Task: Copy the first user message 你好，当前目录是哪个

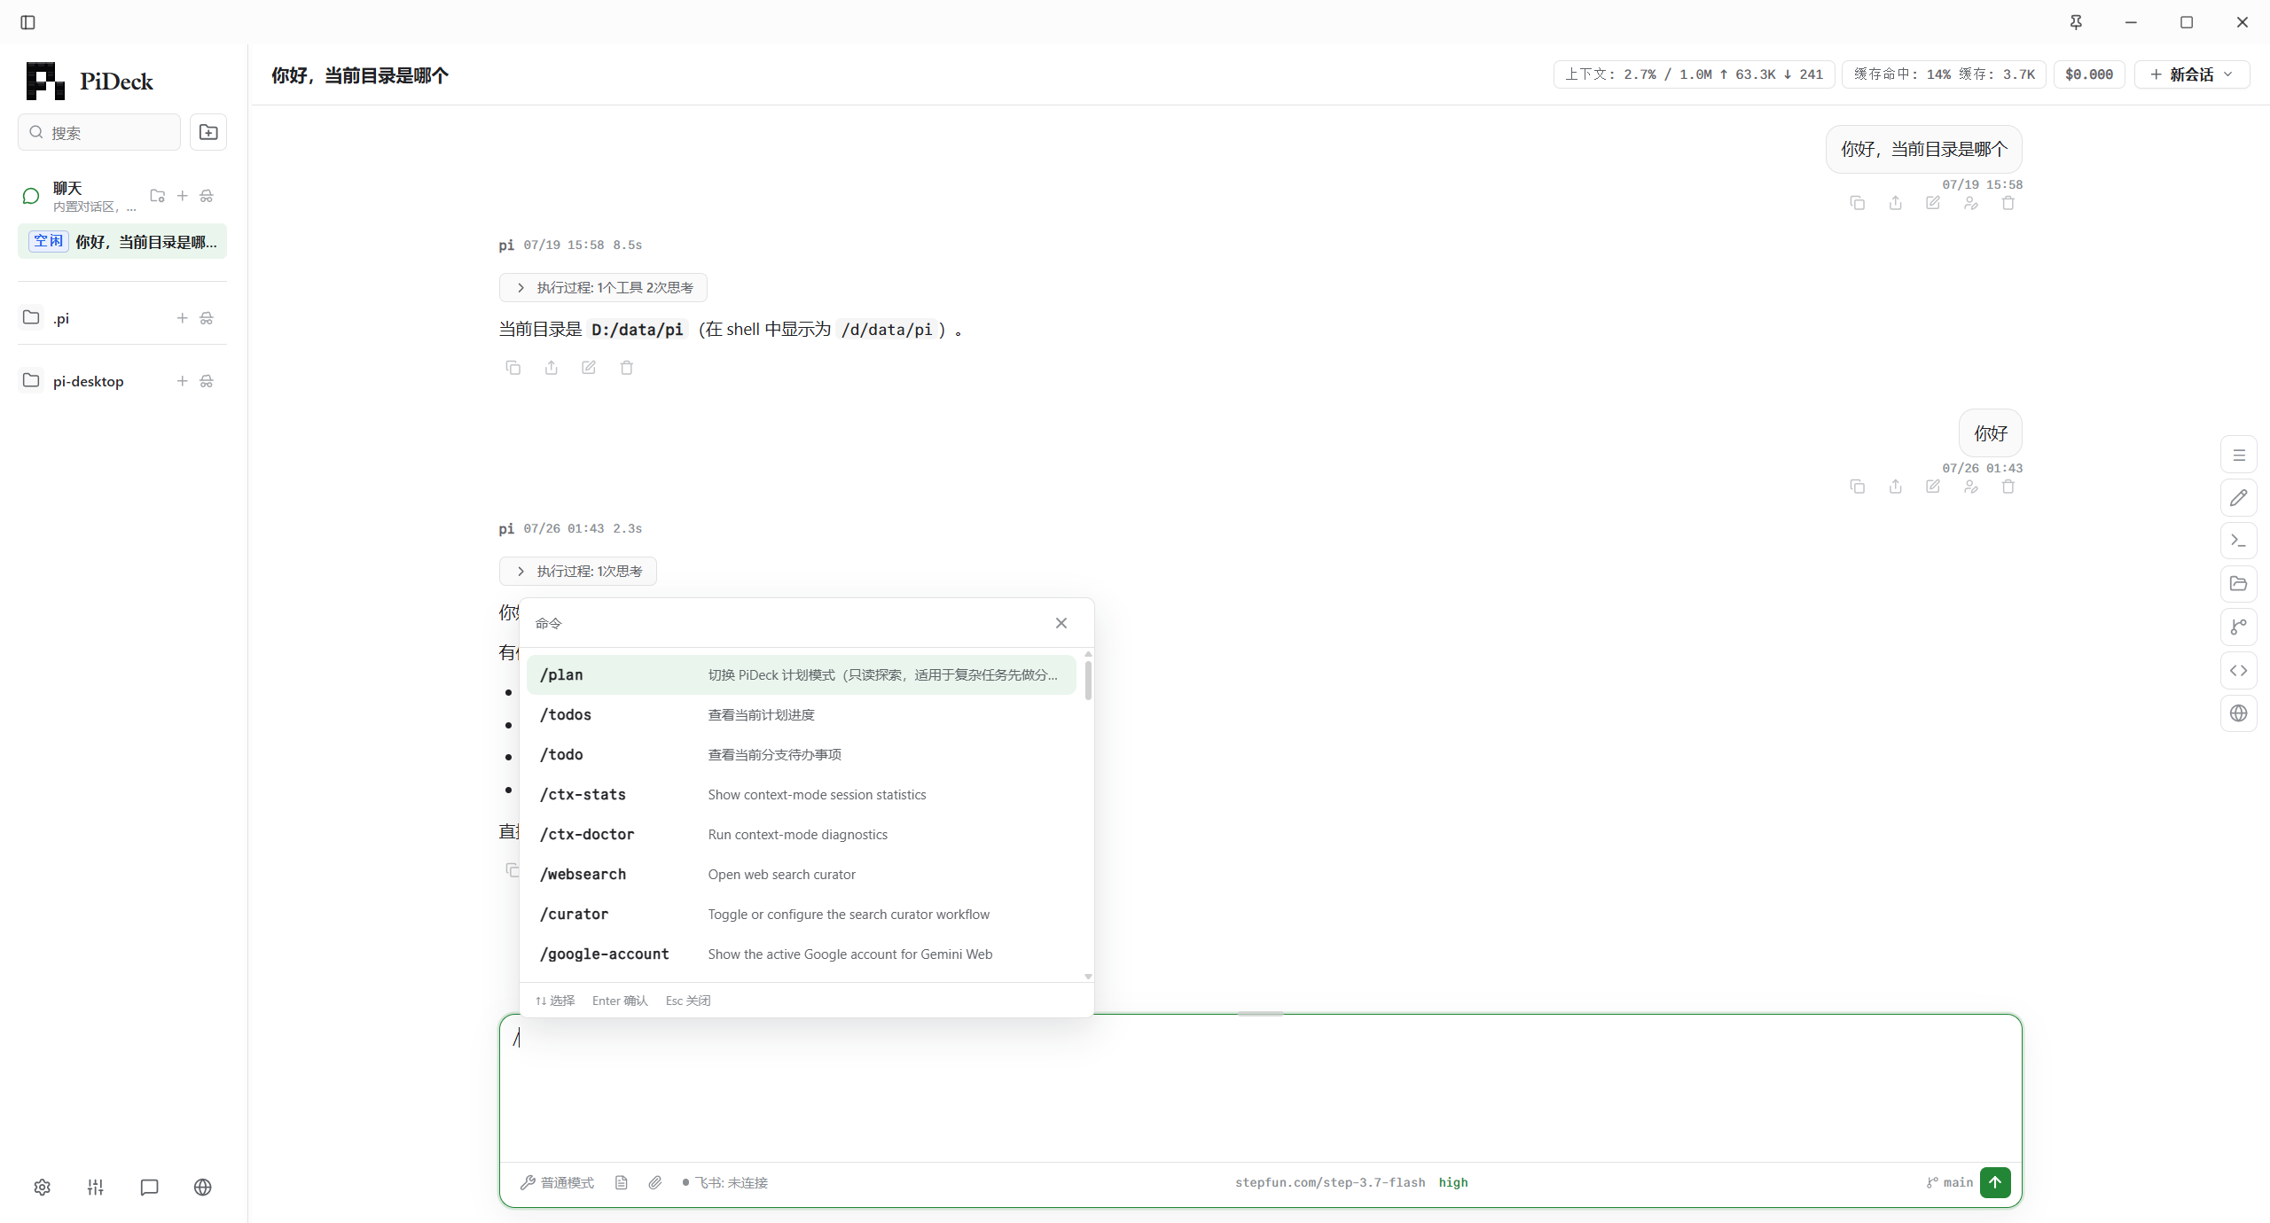Action: point(1858,203)
